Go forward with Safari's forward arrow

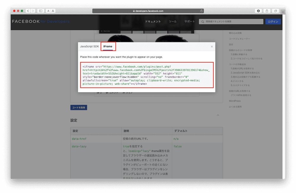coord(33,11)
